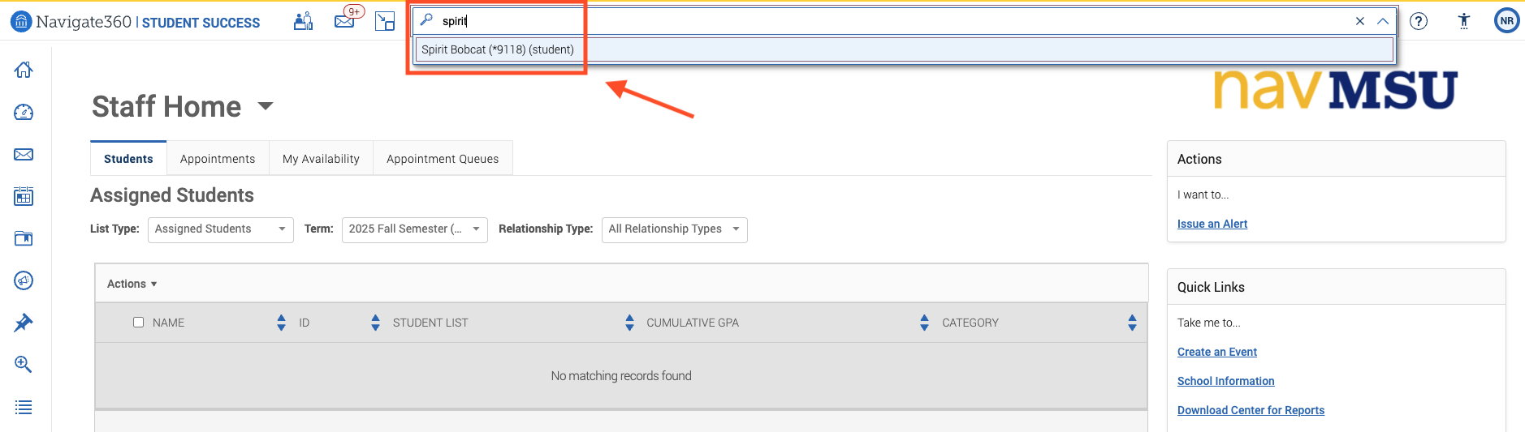The height and width of the screenshot is (432, 1525).
Task: Select Spirit Bobcat (*9118) search result
Action: (x=905, y=49)
